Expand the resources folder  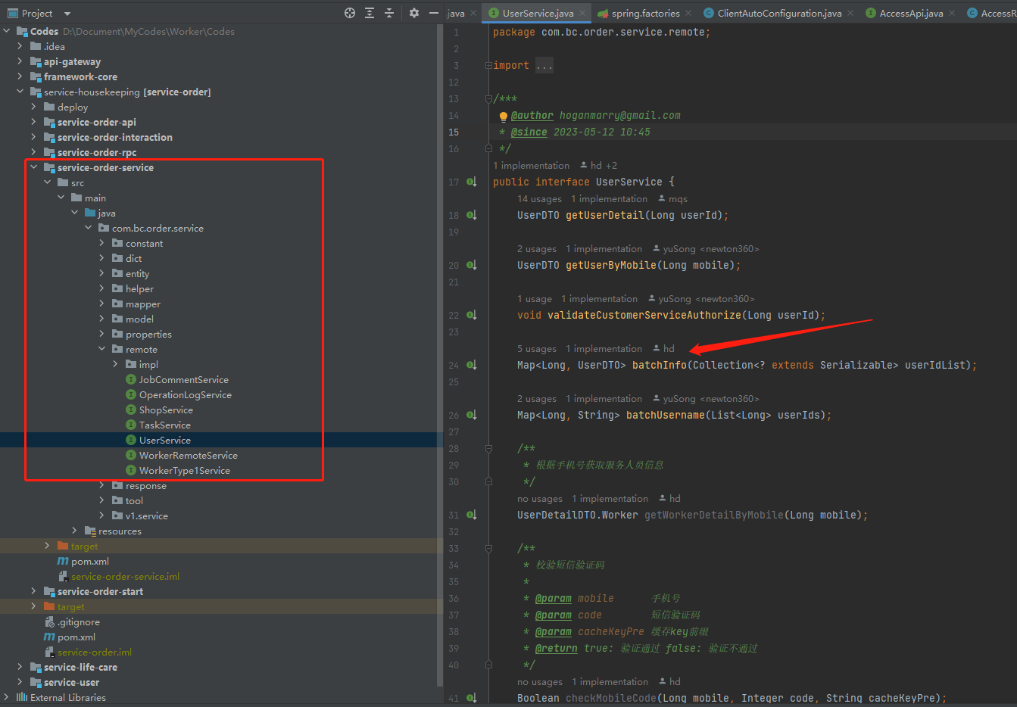[75, 531]
